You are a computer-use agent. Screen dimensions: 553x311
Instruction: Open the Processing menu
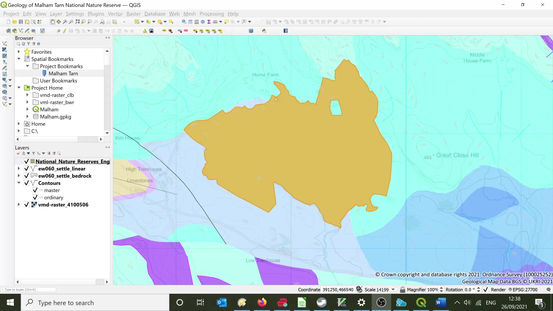[212, 14]
